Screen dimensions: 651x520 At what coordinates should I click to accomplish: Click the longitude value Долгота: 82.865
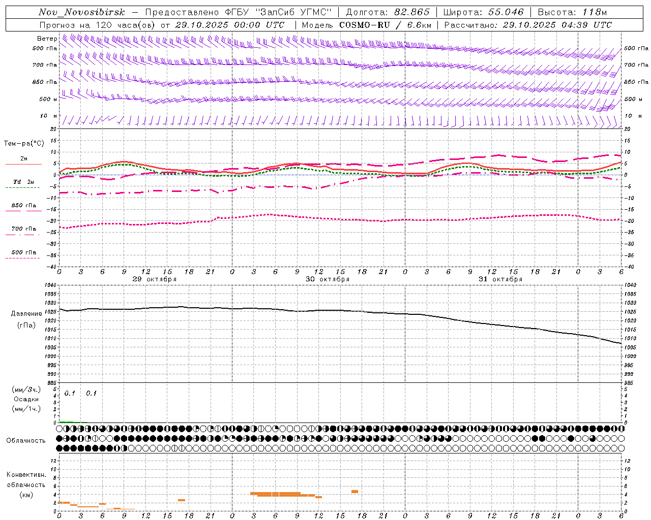click(x=388, y=13)
